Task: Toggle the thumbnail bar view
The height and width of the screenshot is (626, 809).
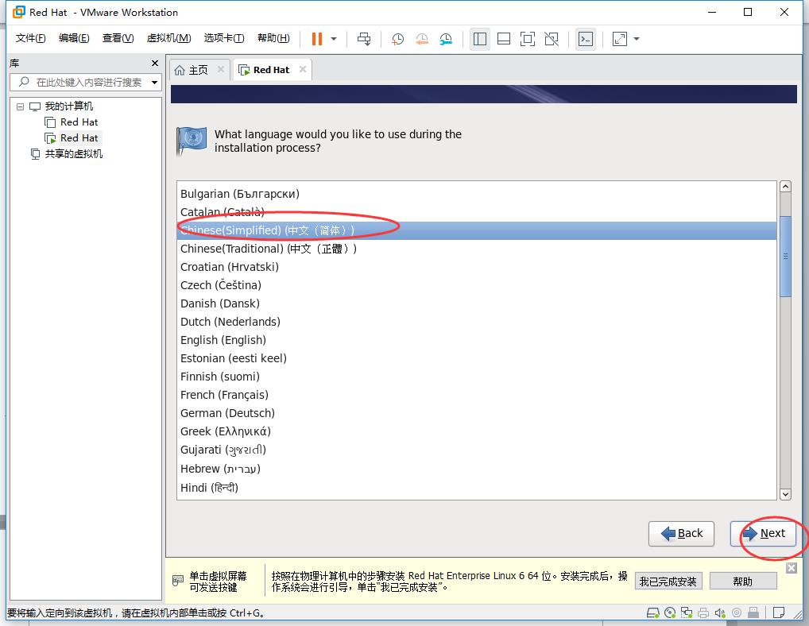Action: [504, 39]
